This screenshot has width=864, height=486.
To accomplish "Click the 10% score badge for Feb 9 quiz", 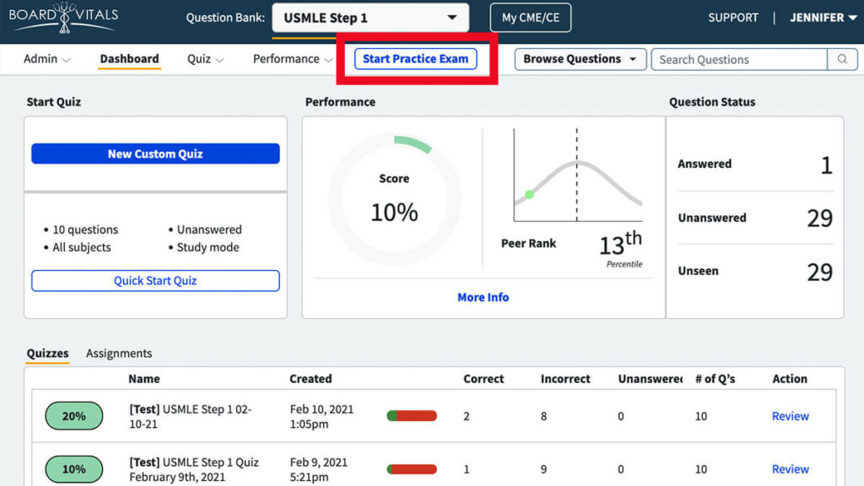I will pos(73,469).
